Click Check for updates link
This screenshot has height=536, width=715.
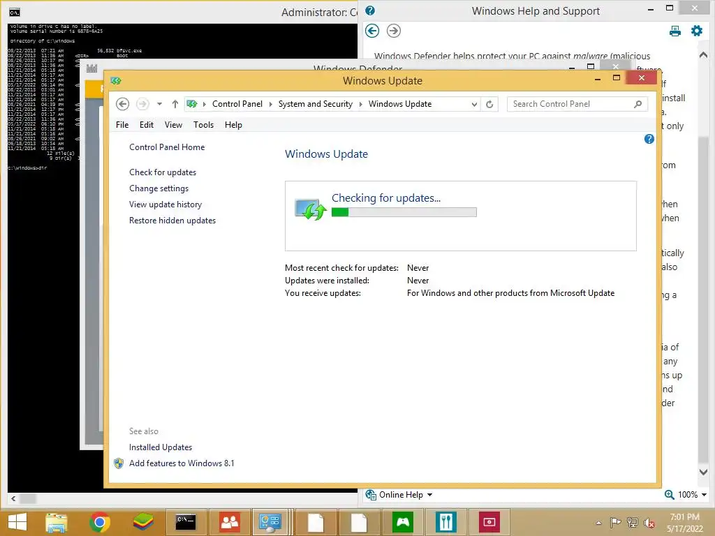click(163, 172)
